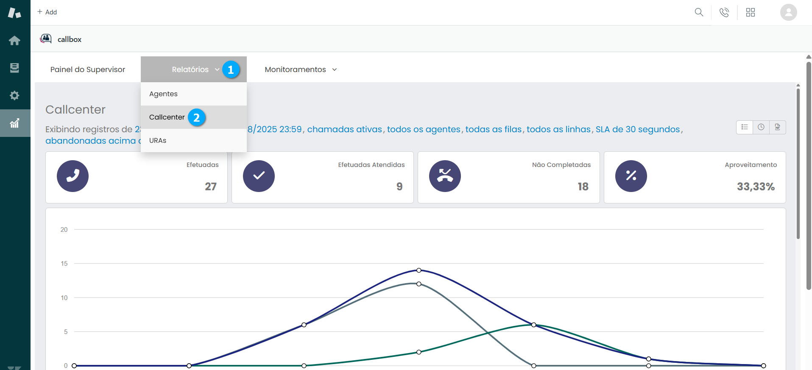The width and height of the screenshot is (812, 370).
Task: Switch to the clock time view toggle
Action: (761, 127)
